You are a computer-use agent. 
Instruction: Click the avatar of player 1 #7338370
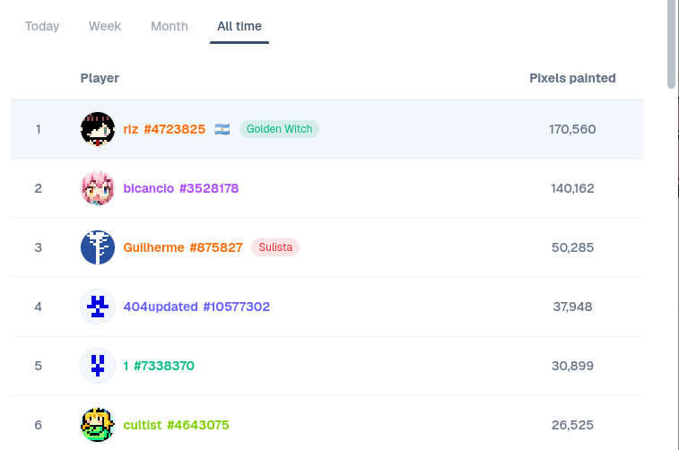[x=98, y=366]
